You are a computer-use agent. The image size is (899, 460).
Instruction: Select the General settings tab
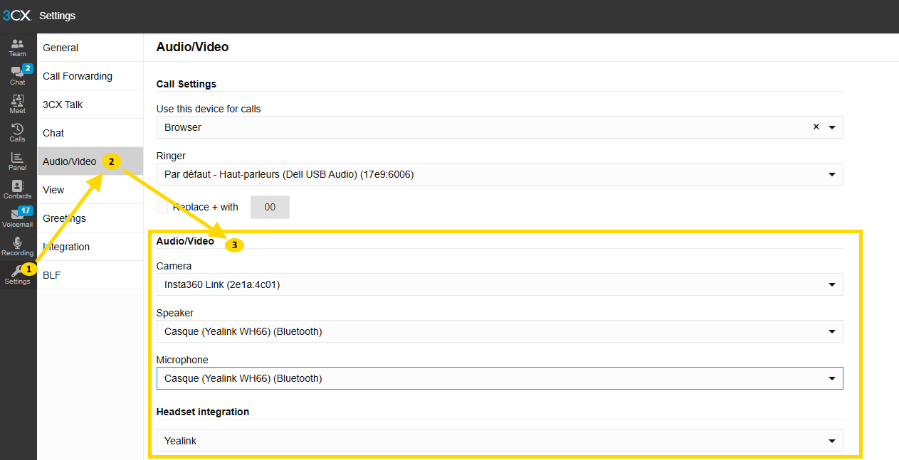point(90,48)
